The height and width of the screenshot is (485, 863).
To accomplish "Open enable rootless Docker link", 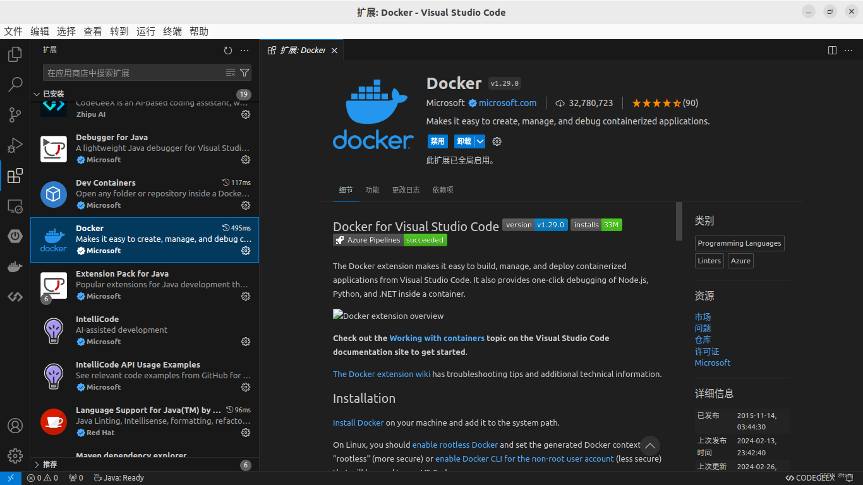I will coord(455,445).
